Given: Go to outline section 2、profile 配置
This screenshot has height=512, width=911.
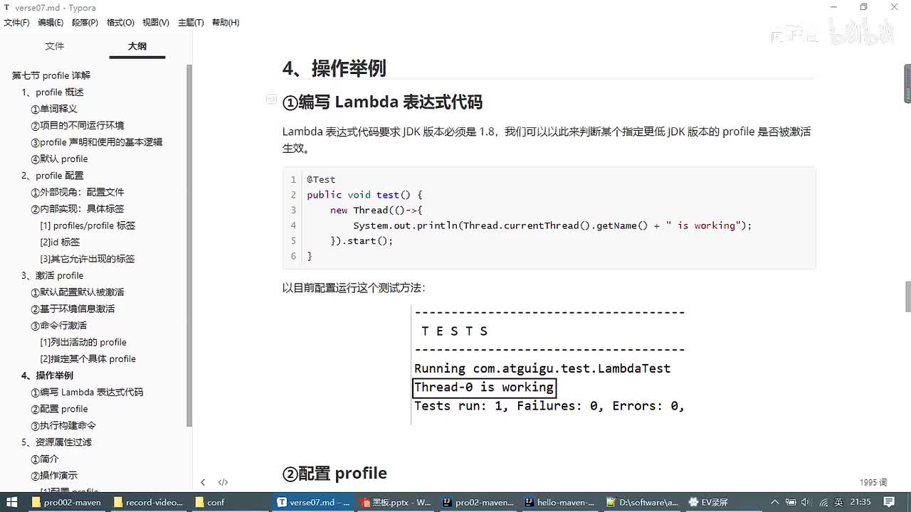Looking at the screenshot, I should click(x=53, y=176).
